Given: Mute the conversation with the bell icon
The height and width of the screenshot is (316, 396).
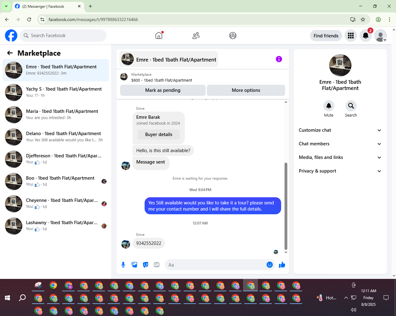Looking at the screenshot, I should pos(329,106).
